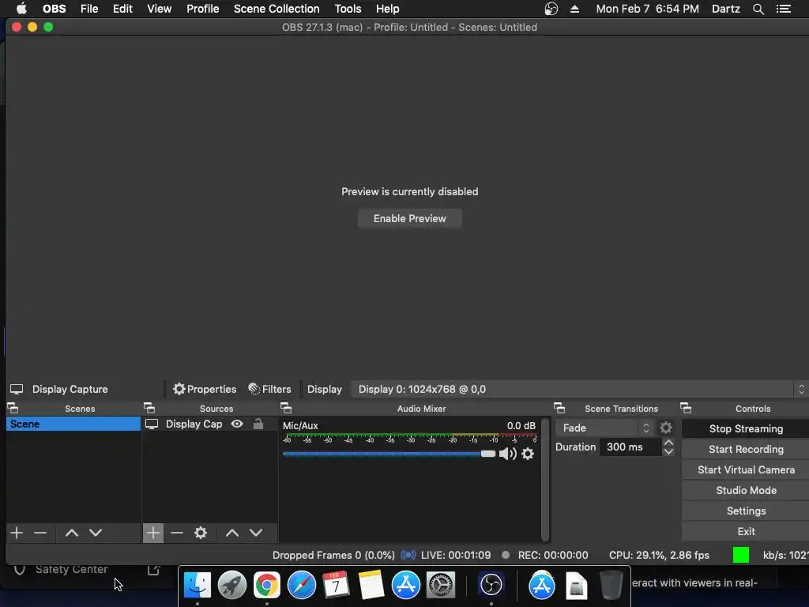Open the File menu
Viewport: 809px width, 607px height.
pyautogui.click(x=89, y=9)
